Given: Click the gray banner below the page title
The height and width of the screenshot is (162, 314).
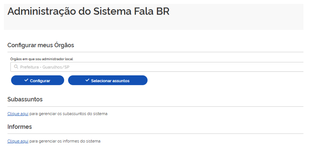Looking at the screenshot, I should pyautogui.click(x=154, y=24).
